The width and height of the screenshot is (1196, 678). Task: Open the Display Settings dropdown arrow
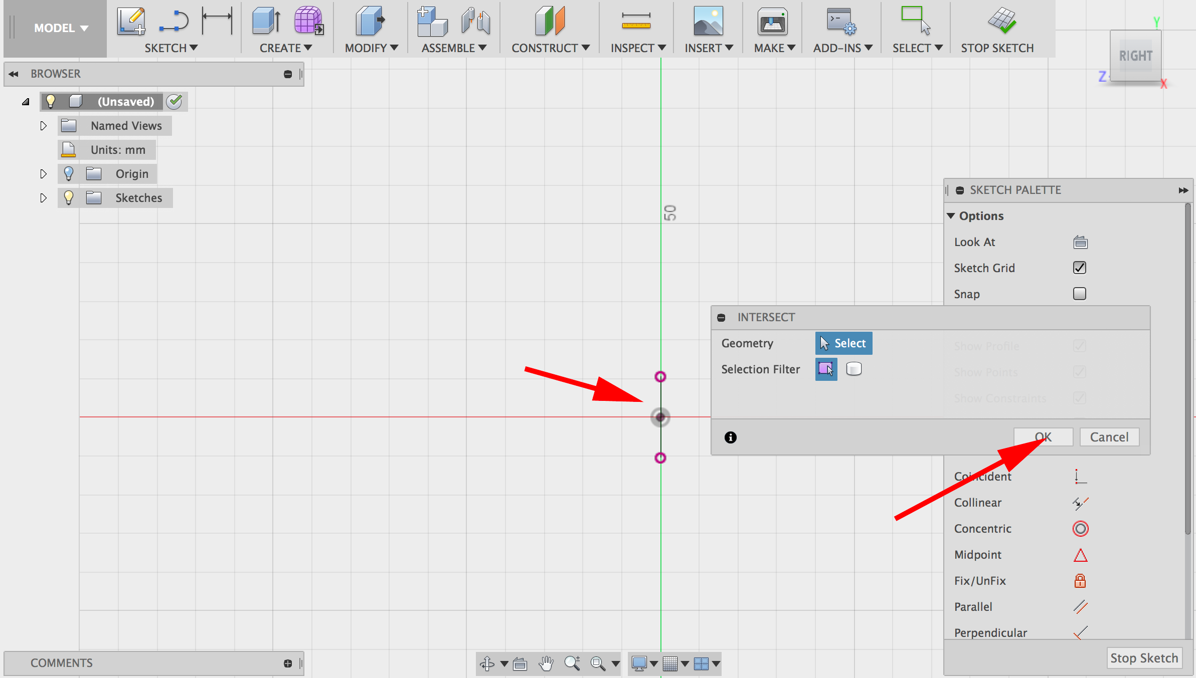pyautogui.click(x=653, y=664)
